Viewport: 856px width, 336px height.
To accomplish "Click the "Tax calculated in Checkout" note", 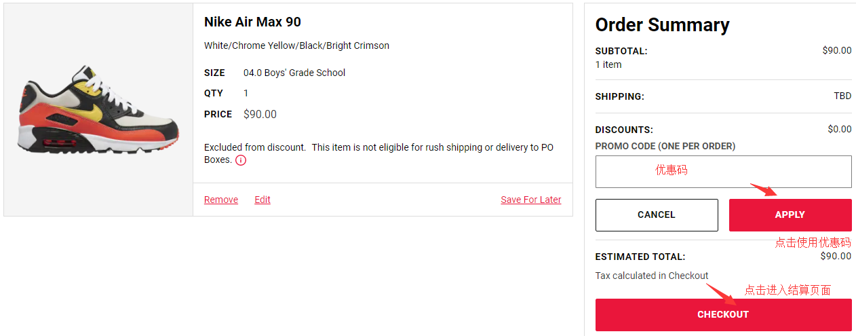I will pyautogui.click(x=651, y=276).
